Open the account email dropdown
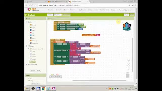Image resolution: width=162 pixels, height=91 pixels. pyautogui.click(x=126, y=10)
